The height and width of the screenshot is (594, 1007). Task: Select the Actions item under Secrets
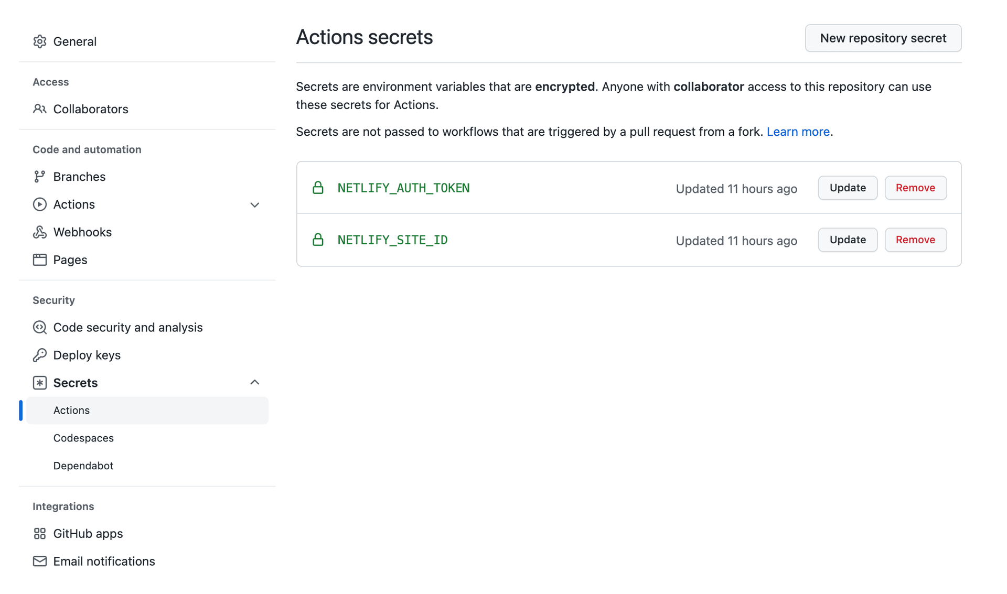[x=71, y=411]
